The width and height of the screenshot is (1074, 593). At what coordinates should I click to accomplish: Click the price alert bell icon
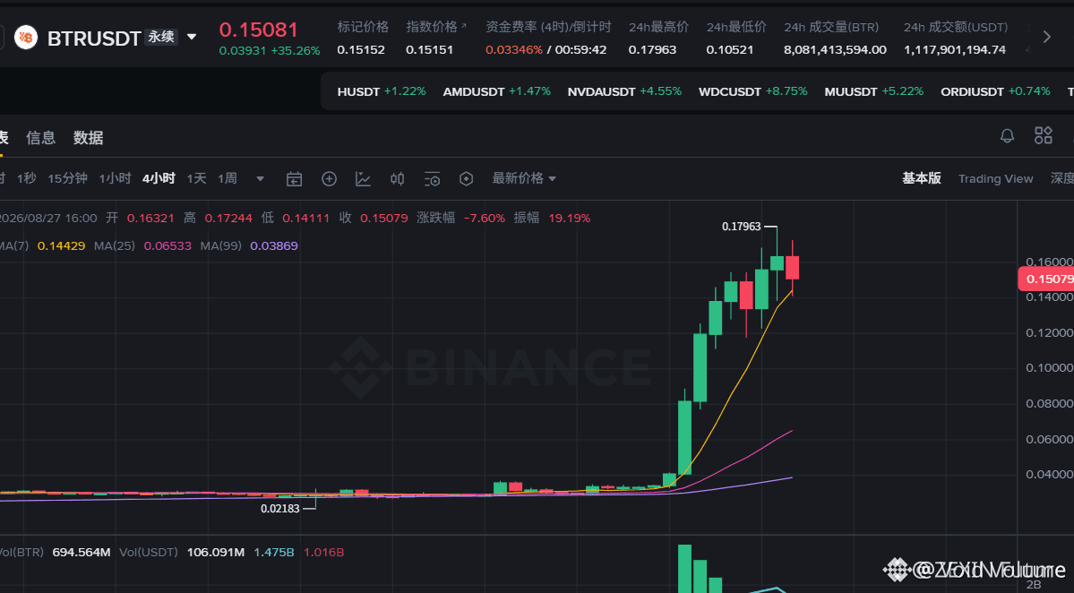1007,135
